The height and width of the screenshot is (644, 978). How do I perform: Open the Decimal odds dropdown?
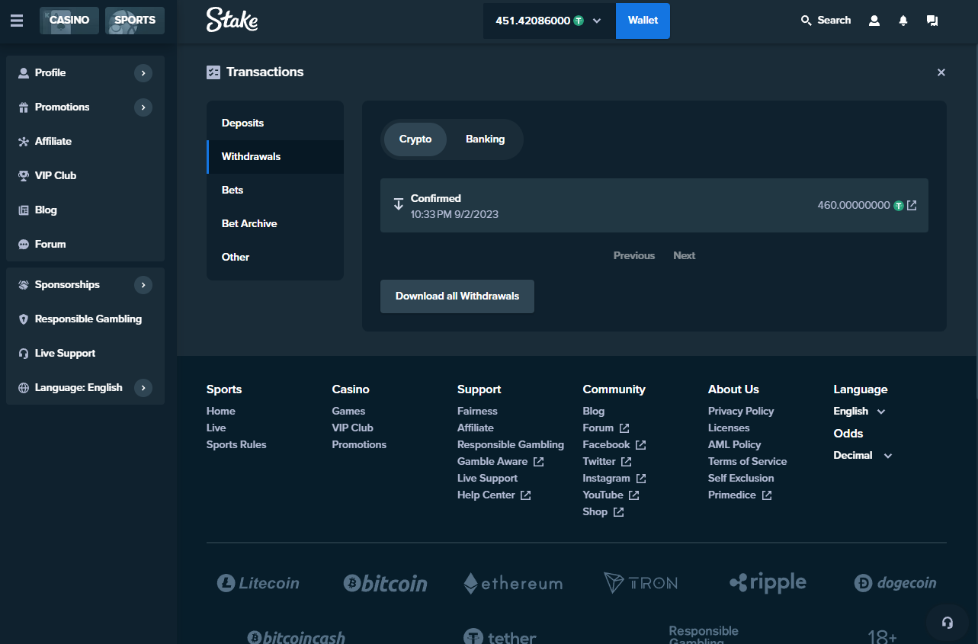pos(862,456)
